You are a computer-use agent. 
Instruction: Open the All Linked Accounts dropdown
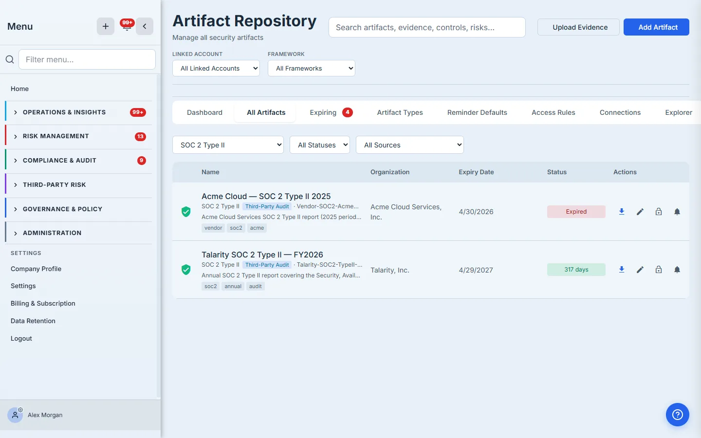tap(216, 68)
